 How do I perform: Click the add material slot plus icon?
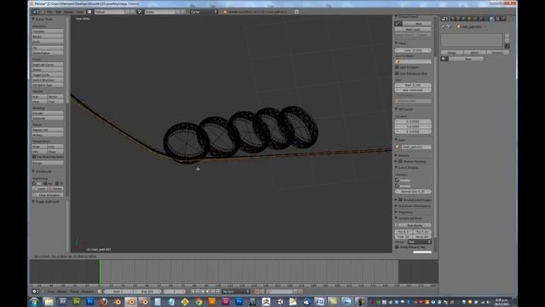point(508,36)
